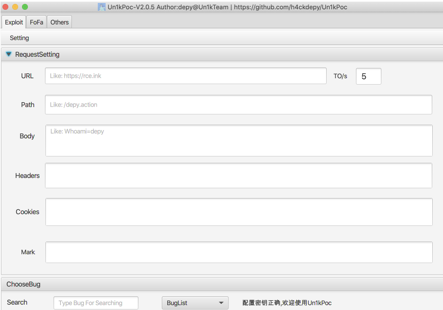The width and height of the screenshot is (443, 310).
Task: Focus the Path input field
Action: (x=239, y=105)
